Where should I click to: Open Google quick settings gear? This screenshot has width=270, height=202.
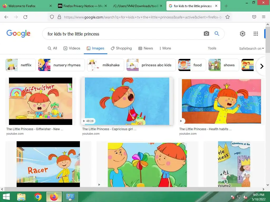pyautogui.click(x=243, y=34)
